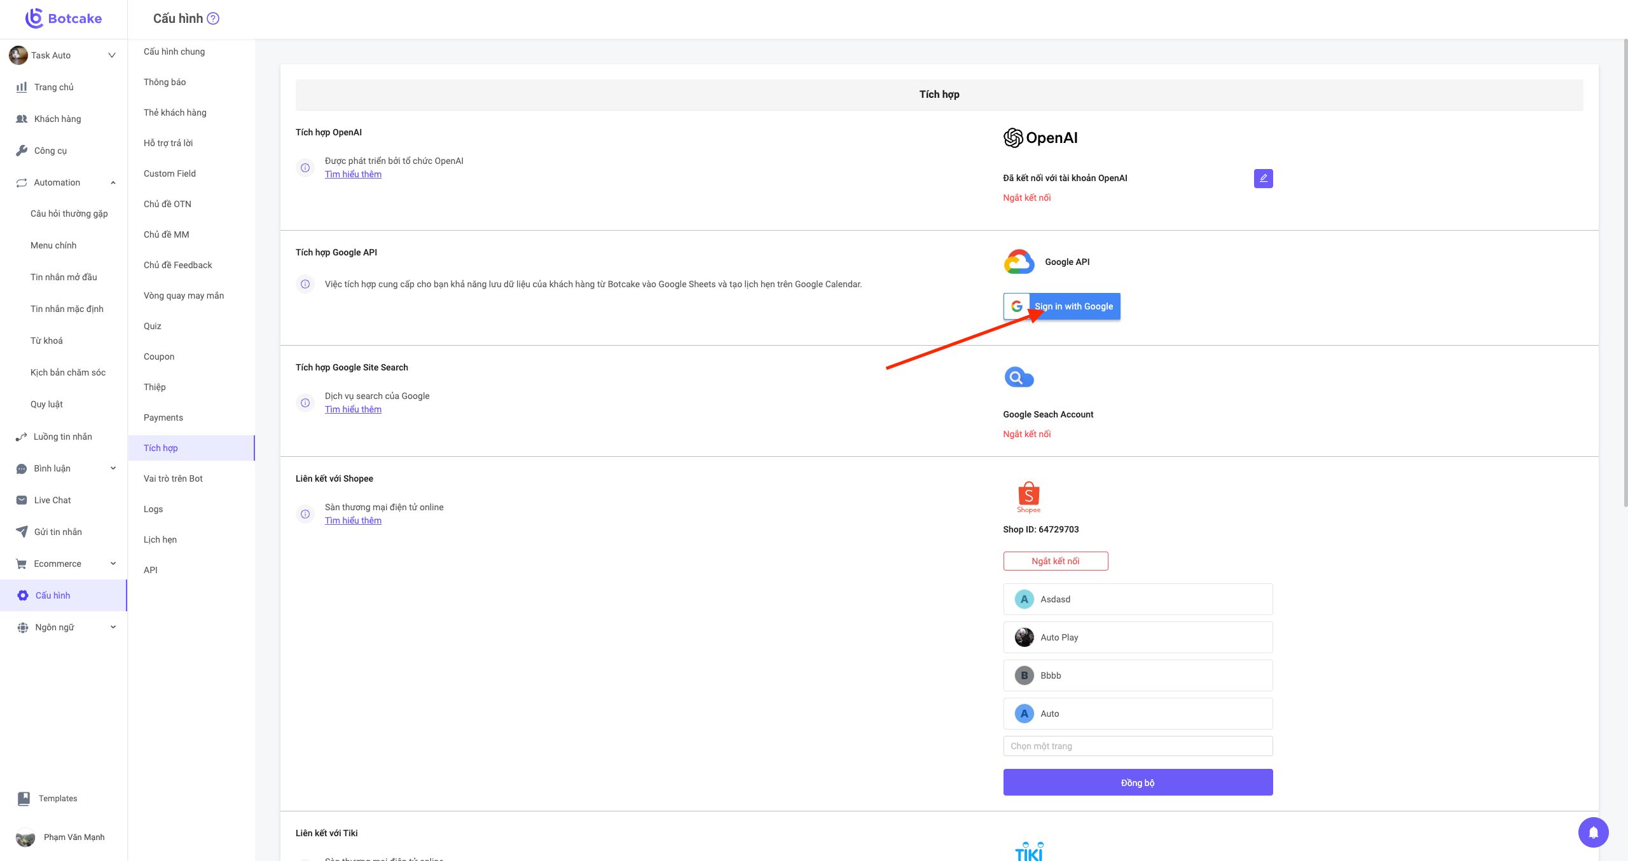Click the Botcake logo
Viewport: 1628px width, 861px height.
pos(64,18)
